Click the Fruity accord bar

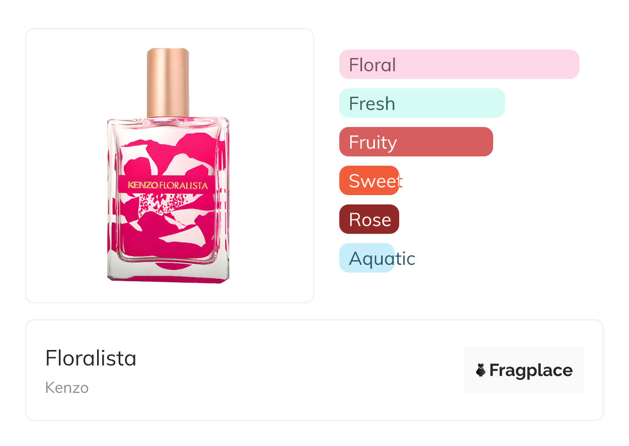[x=416, y=142]
